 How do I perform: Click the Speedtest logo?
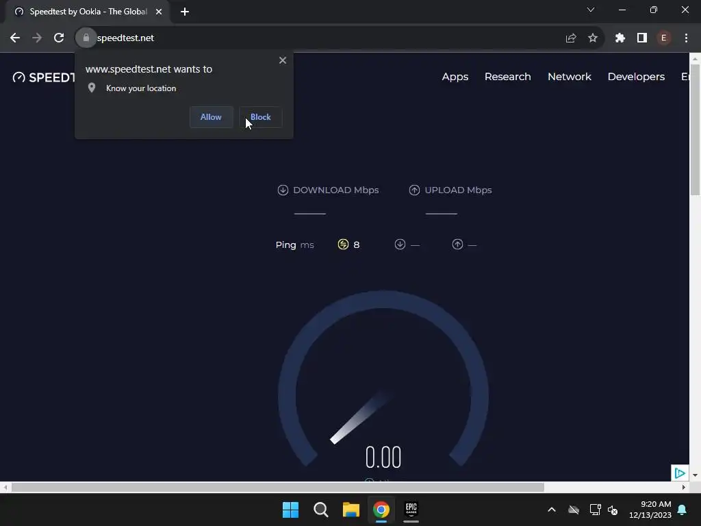44,77
